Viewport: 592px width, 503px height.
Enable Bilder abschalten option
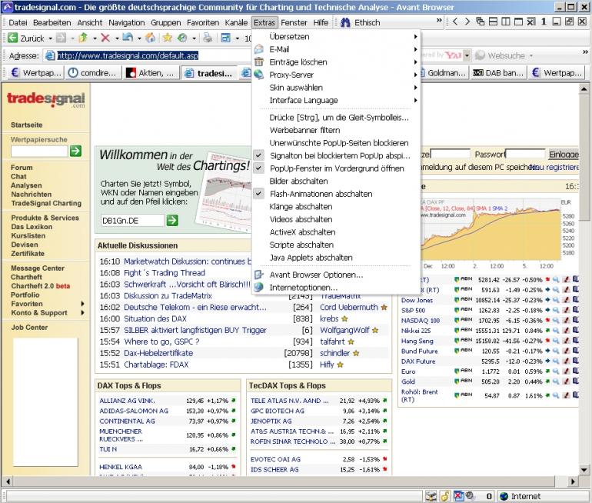tap(337, 182)
